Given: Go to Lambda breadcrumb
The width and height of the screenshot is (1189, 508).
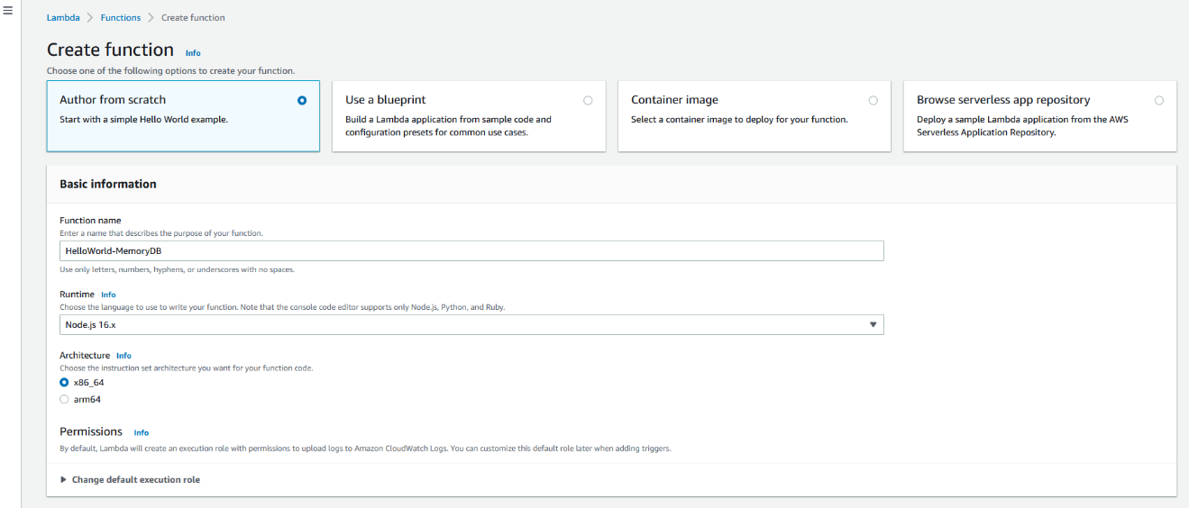Looking at the screenshot, I should 63,18.
